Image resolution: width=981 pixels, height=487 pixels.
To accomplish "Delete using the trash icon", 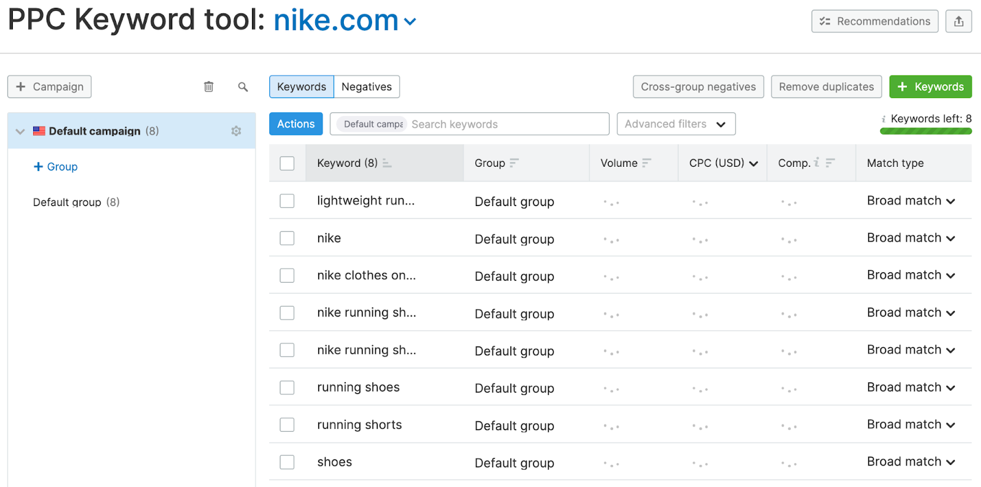I will 208,86.
